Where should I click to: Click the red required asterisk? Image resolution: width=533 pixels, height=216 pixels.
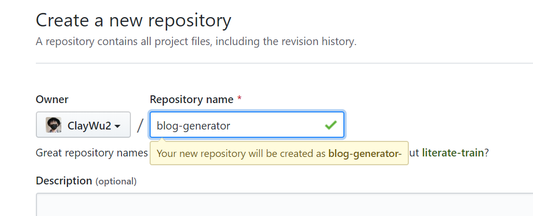coord(239,99)
